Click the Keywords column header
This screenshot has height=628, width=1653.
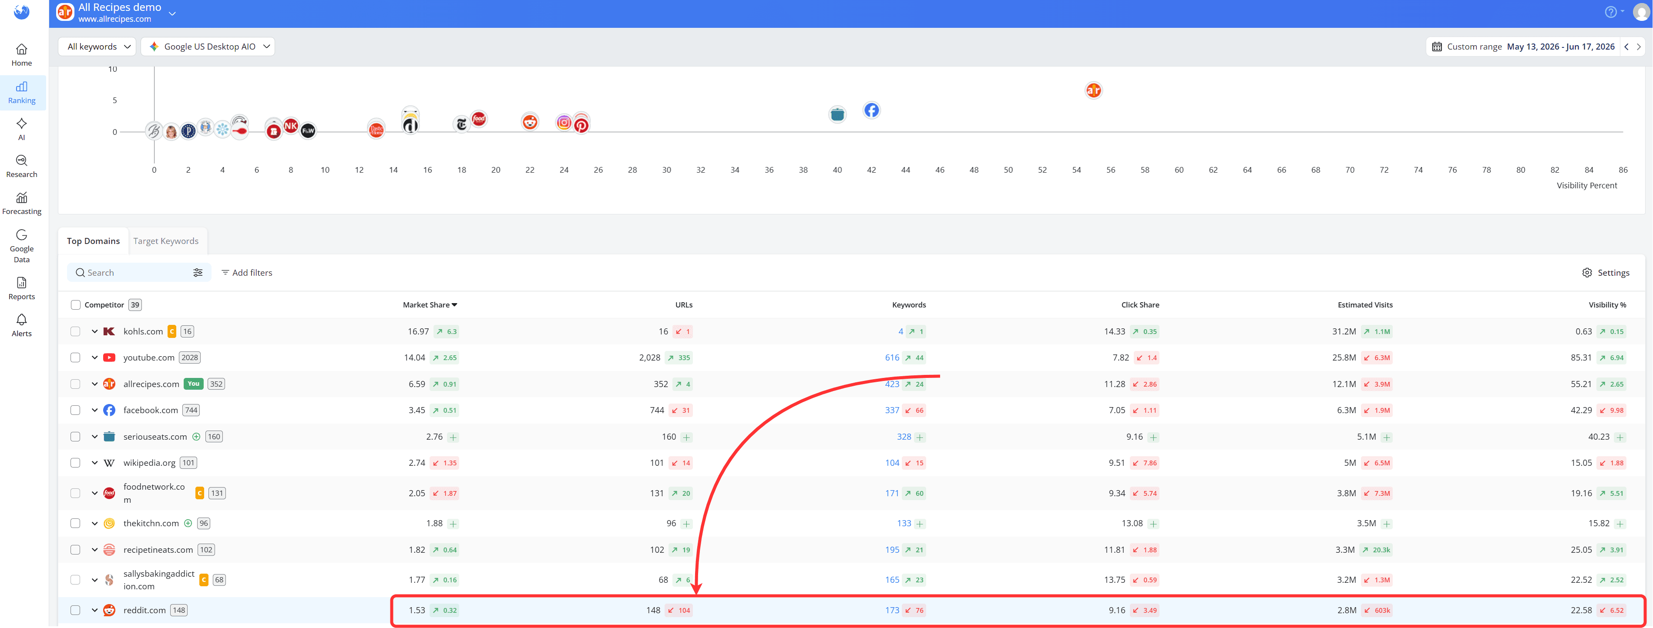(x=909, y=305)
